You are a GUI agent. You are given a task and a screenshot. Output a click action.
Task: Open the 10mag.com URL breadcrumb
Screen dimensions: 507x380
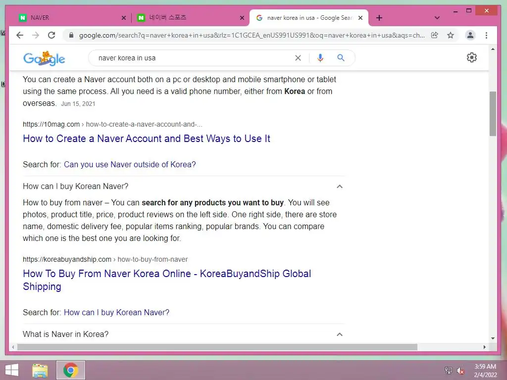click(112, 124)
